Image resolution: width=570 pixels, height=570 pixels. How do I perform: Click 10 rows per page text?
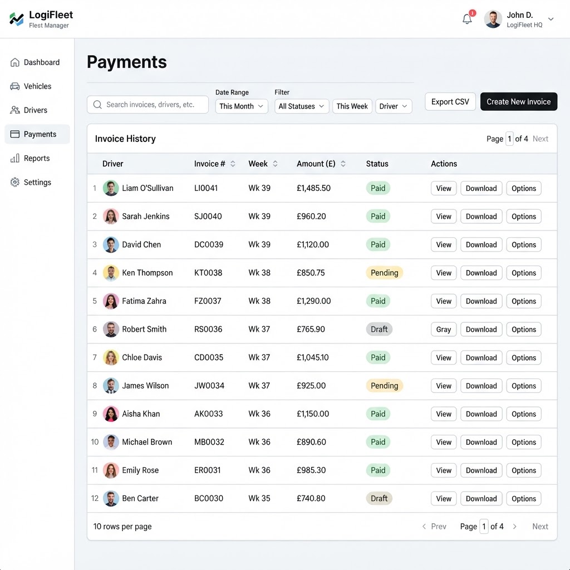(122, 527)
